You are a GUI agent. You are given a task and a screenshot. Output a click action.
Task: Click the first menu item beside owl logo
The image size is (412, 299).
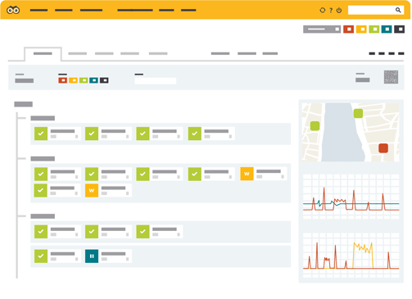click(38, 10)
